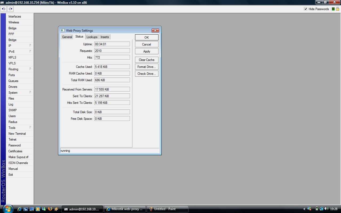Click the redo arrow in WinBox toolbar
The width and height of the screenshot is (341, 213).
point(10,9)
